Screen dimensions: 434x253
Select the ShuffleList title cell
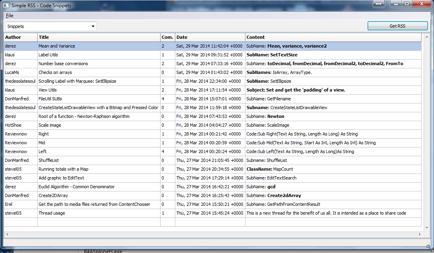point(99,160)
